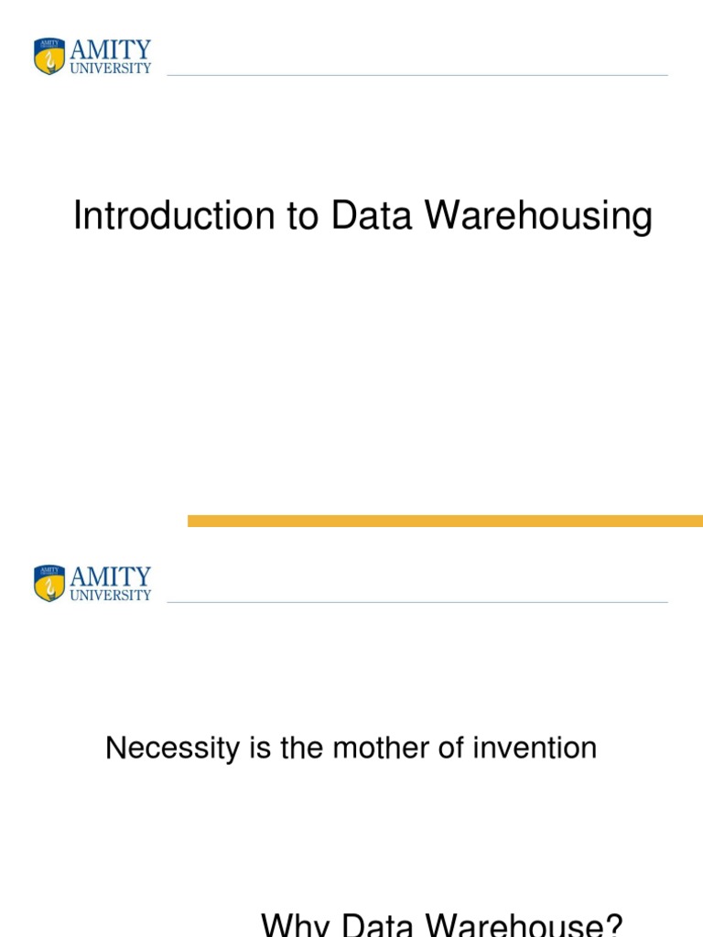Image resolution: width=703 pixels, height=937 pixels.
Task: Click the word Introduction in the title
Action: (x=174, y=215)
